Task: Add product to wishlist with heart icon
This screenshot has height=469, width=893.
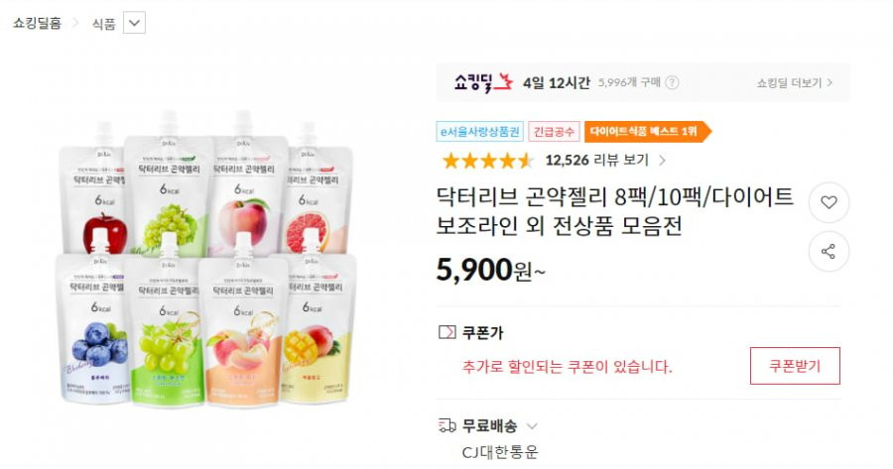Action: click(829, 202)
